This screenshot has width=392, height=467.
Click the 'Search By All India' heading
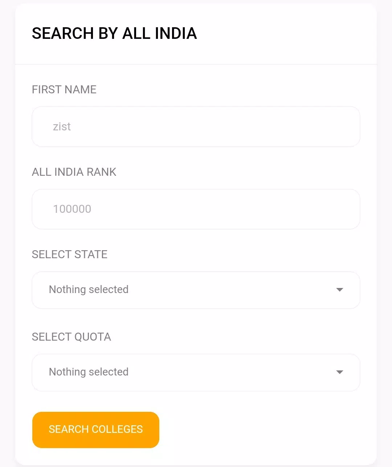coord(114,33)
